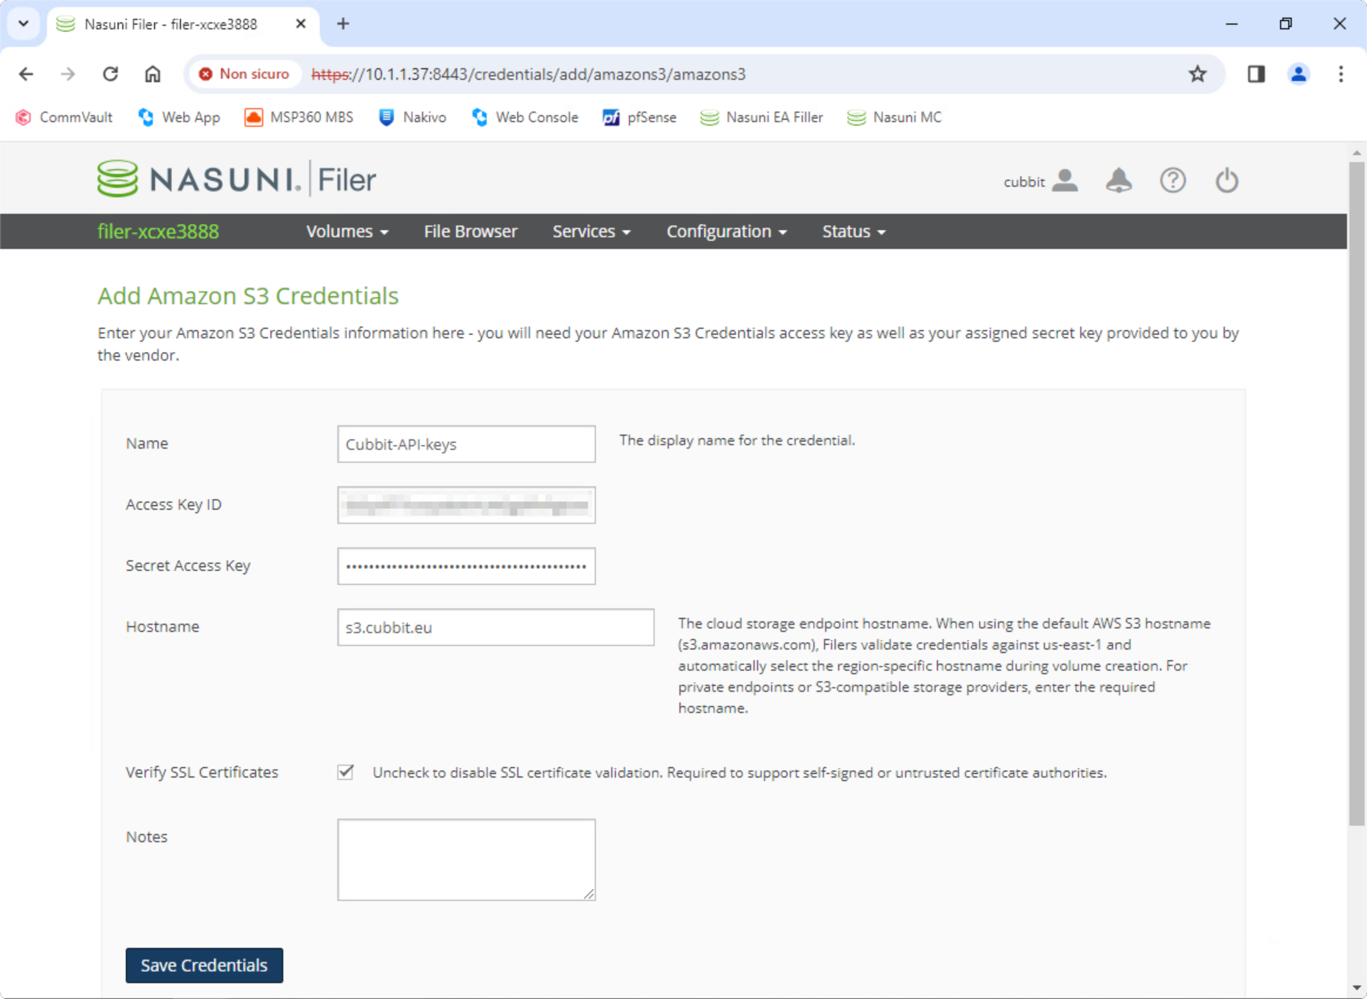1367x999 pixels.
Task: Open the Nasuni help panel
Action: (x=1172, y=180)
